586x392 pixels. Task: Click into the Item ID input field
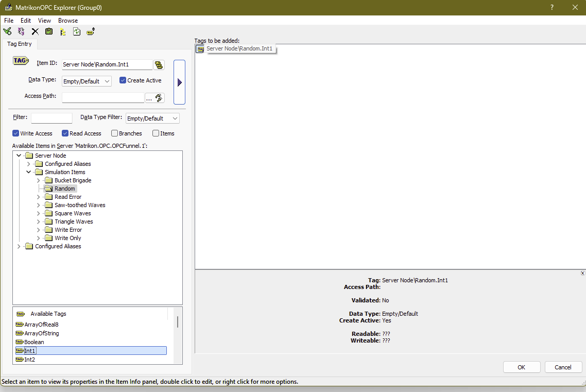(x=107, y=64)
